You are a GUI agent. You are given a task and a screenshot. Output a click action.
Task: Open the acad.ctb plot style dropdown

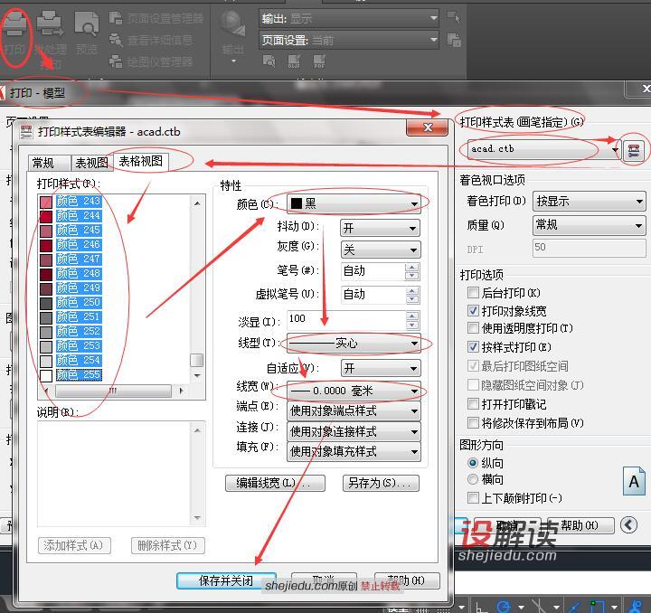pos(544,149)
